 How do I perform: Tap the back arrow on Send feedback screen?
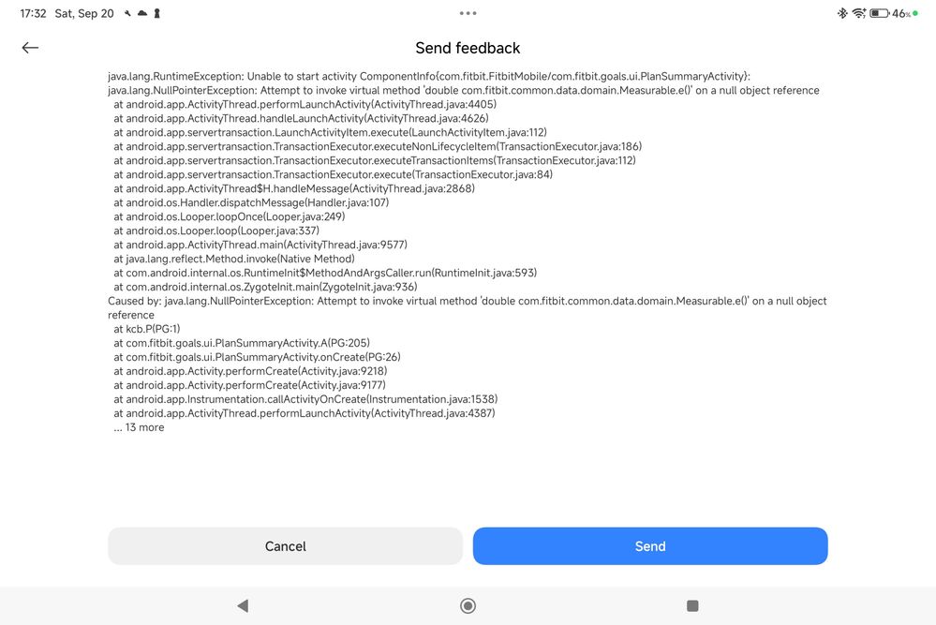[30, 47]
